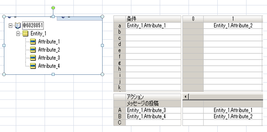Select the condition cell Entity_1.Attribute_1 in row a
267x132 pixels.
(153, 25)
